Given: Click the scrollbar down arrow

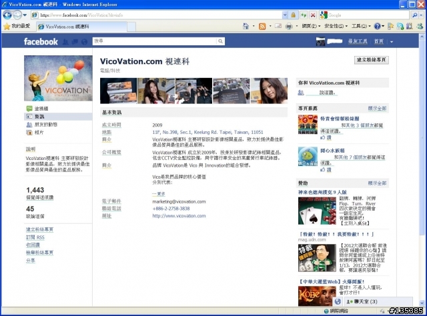Looking at the screenshot, I should point(422,303).
